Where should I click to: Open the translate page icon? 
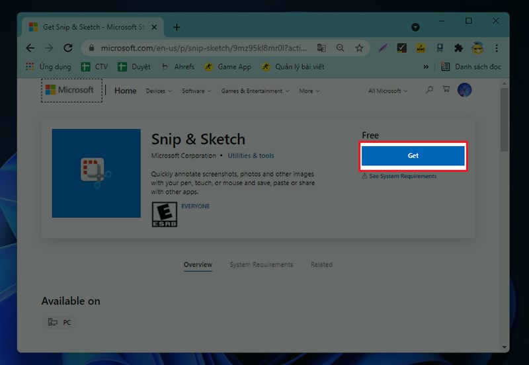click(x=321, y=48)
